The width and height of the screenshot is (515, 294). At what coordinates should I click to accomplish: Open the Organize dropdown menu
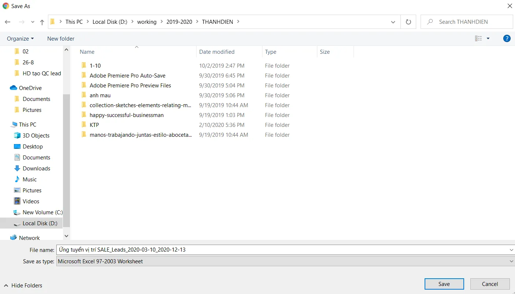click(20, 38)
